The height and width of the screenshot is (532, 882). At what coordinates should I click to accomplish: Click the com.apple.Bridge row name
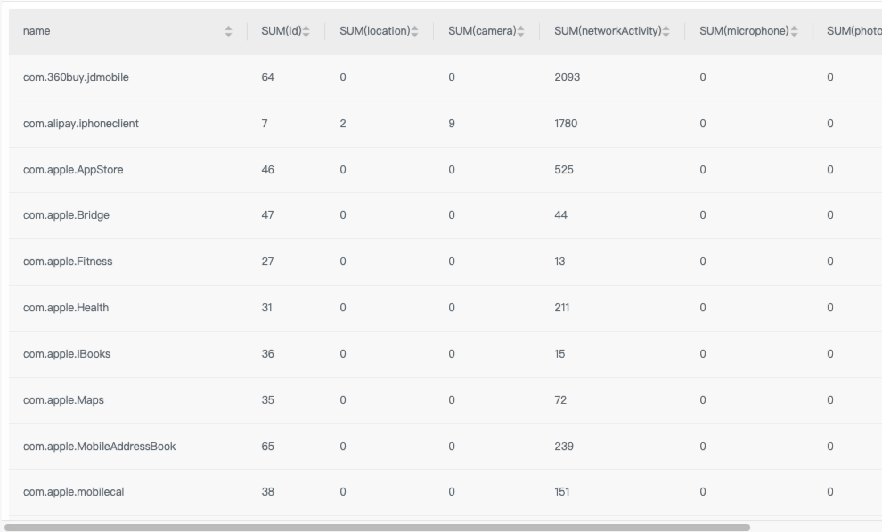point(66,215)
